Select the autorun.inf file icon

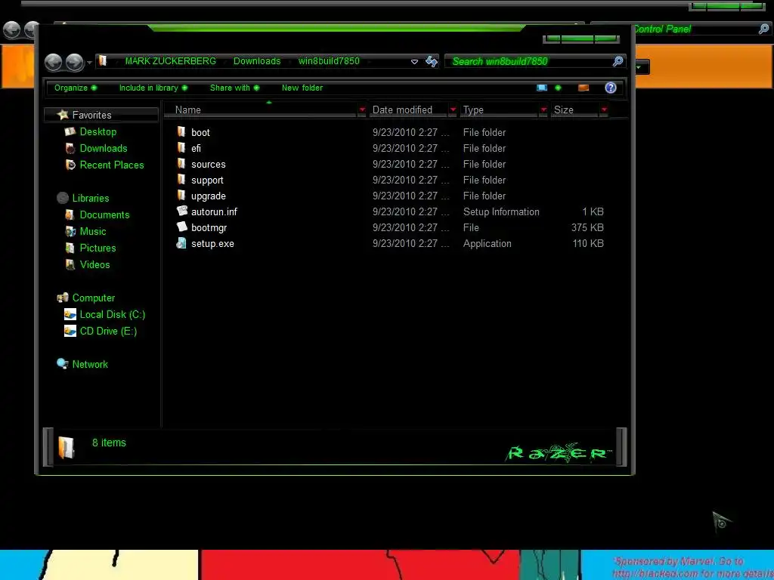tap(182, 211)
